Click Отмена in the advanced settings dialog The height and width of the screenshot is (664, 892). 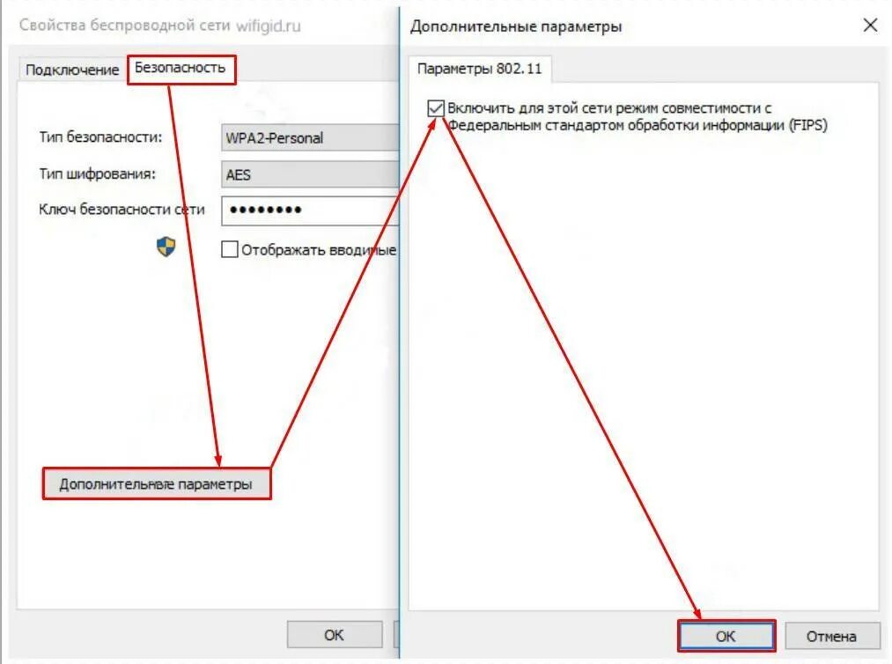tap(831, 636)
